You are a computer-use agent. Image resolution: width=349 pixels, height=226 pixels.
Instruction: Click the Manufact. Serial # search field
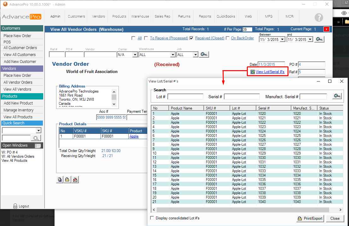pos(313,97)
